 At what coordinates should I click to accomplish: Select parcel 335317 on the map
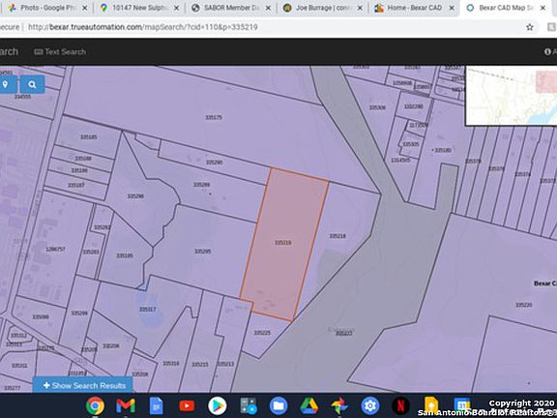[147, 310]
